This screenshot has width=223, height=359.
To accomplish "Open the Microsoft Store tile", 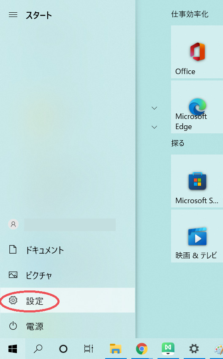I will tap(197, 181).
